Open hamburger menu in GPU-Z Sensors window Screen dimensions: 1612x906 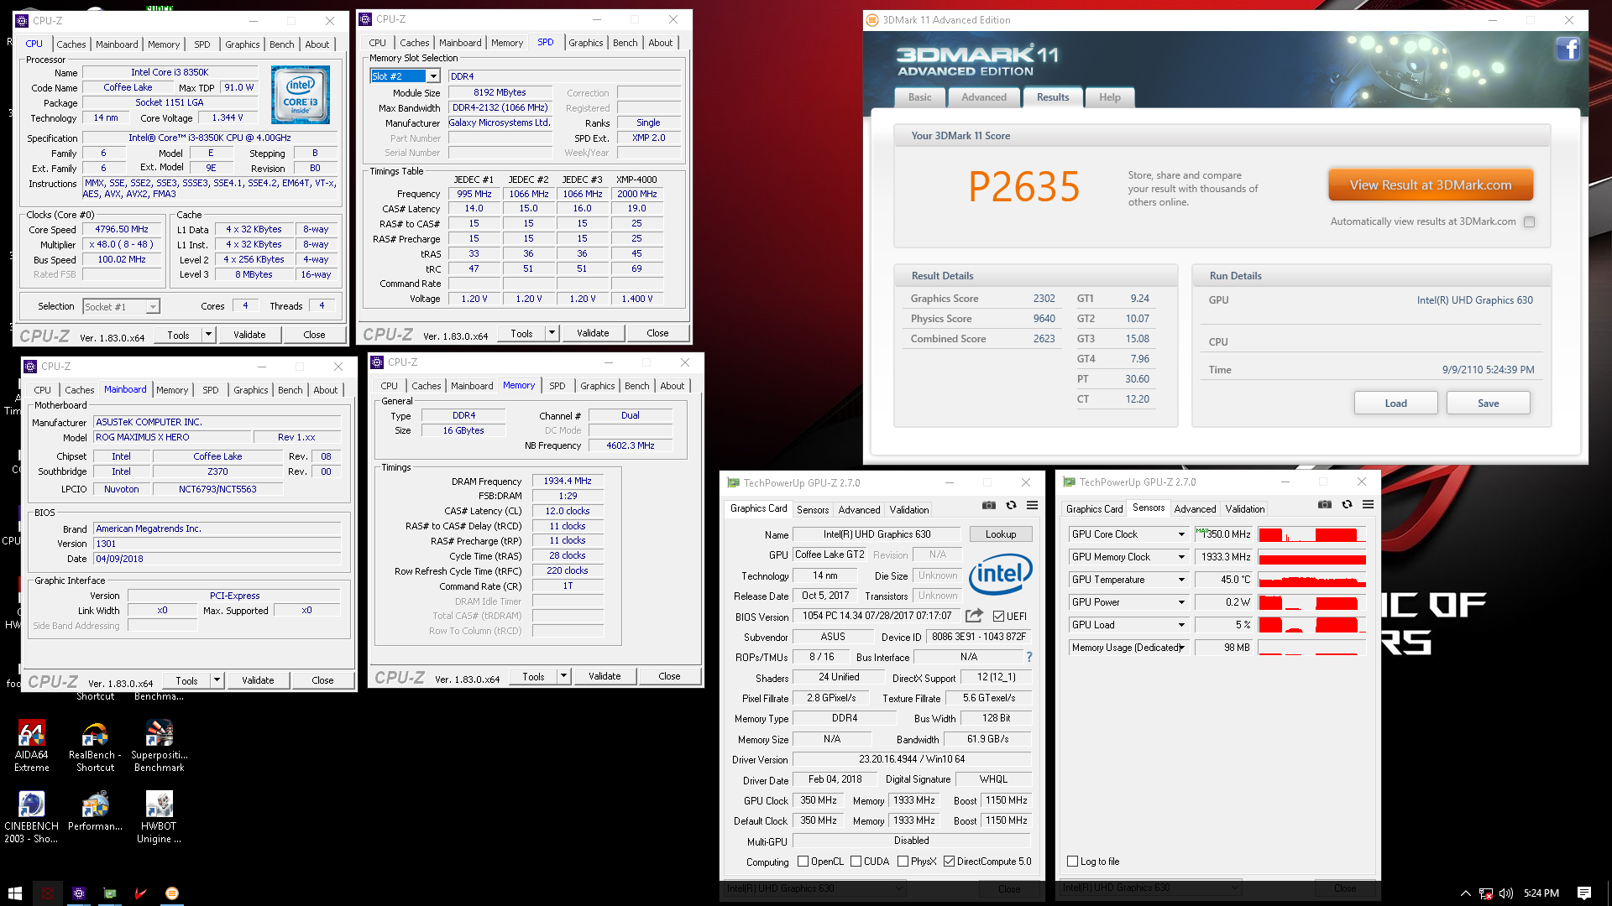click(x=1368, y=504)
